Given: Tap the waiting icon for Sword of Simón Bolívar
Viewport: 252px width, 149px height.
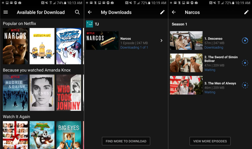Looking at the screenshot, I should 245,63.
